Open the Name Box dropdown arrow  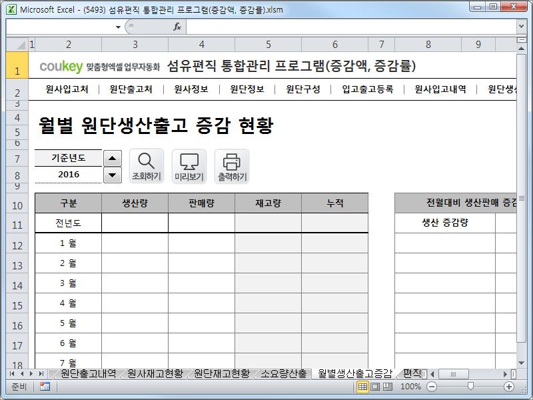[118, 27]
